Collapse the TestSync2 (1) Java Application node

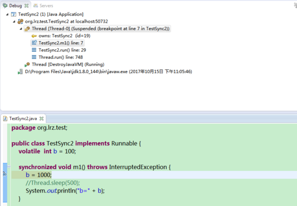[x=7, y=14]
